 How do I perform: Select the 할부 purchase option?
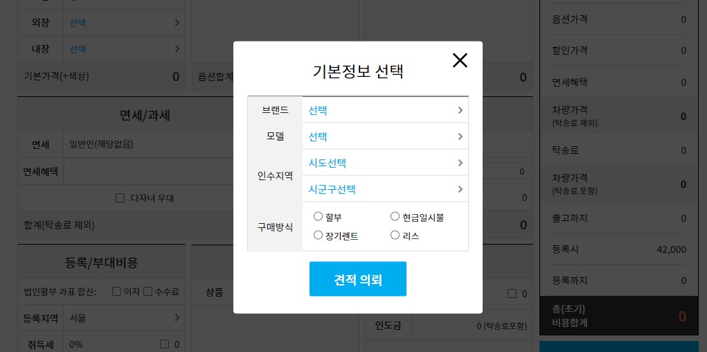[x=318, y=217]
